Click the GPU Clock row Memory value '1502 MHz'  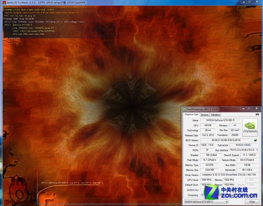coord(229,180)
